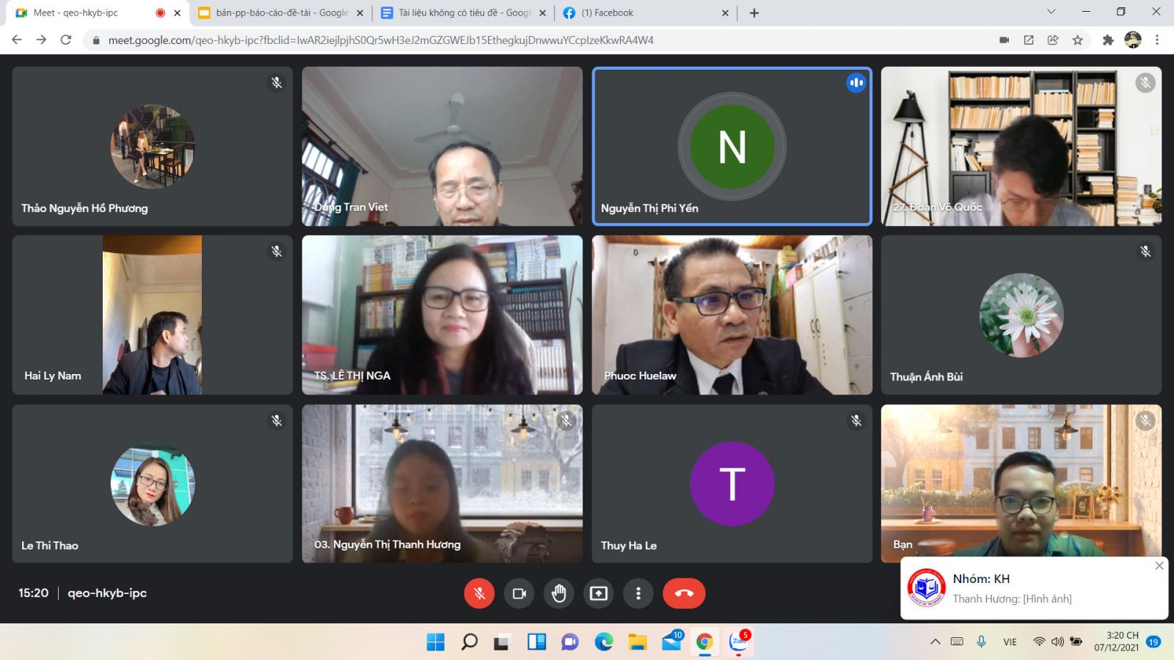1174x660 pixels.
Task: Click the Present now screen share icon
Action: (599, 593)
